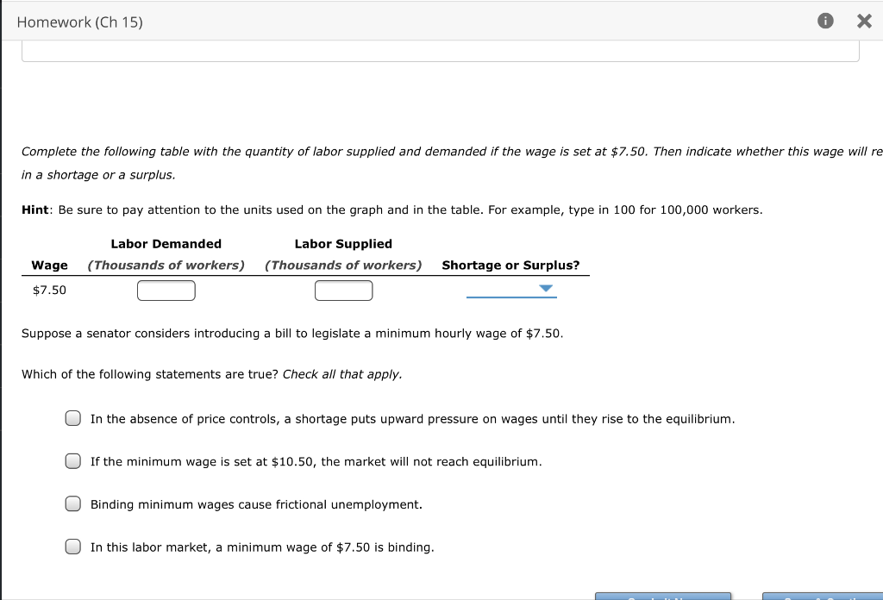
Task: Check the statement about shortage putting upward pressure
Action: click(x=72, y=417)
